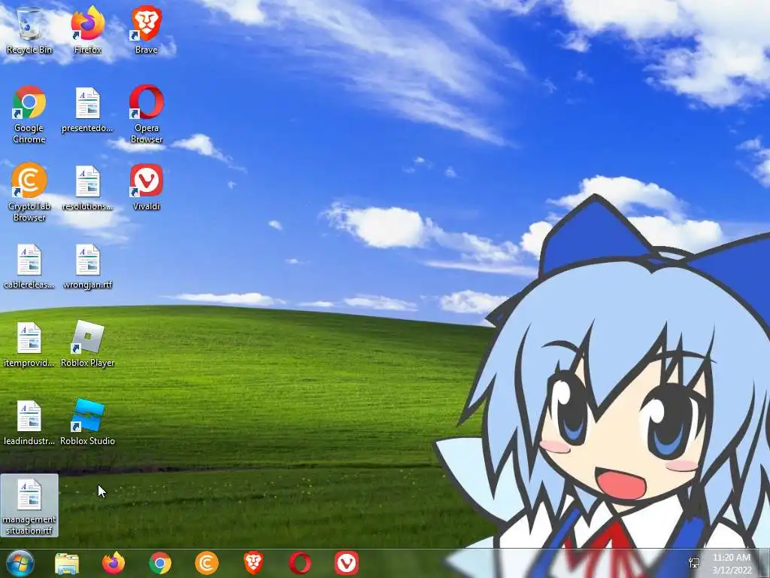The image size is (770, 578).
Task: Launch Brave from the taskbar
Action: tap(253, 563)
